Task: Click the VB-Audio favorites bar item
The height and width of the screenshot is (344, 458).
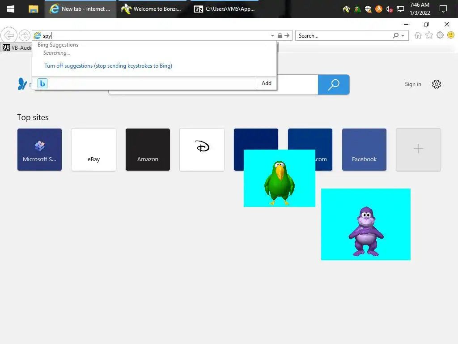Action: (x=17, y=47)
